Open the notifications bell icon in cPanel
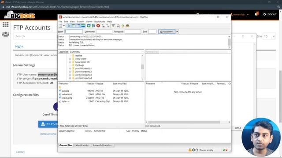Viewport: 282px width, 158px height. pyautogui.click(x=256, y=14)
